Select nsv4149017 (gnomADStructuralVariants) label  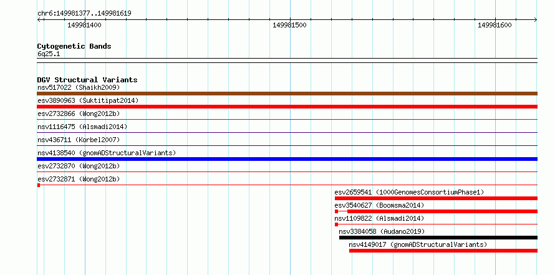tap(418, 244)
